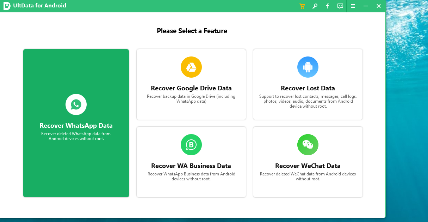Screen dimensions: 428x222
Task: Click 'Recover WhatsApp Business data' description text
Action: click(191, 176)
